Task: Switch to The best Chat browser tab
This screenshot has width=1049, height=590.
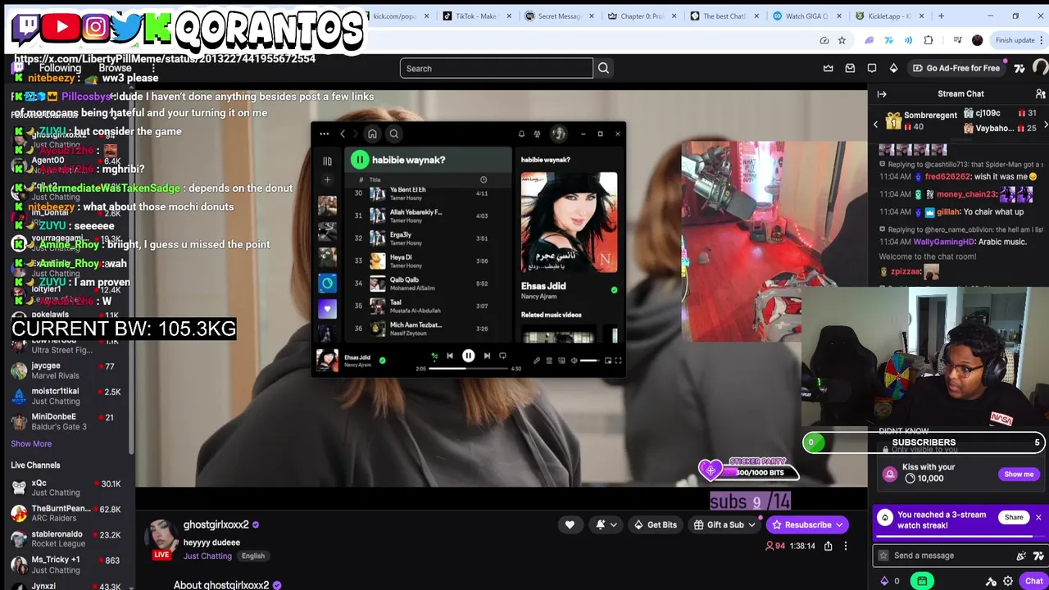Action: click(x=724, y=16)
